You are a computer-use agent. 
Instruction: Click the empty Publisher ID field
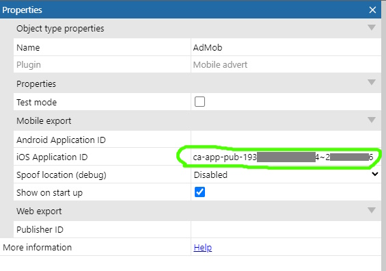pos(286,229)
